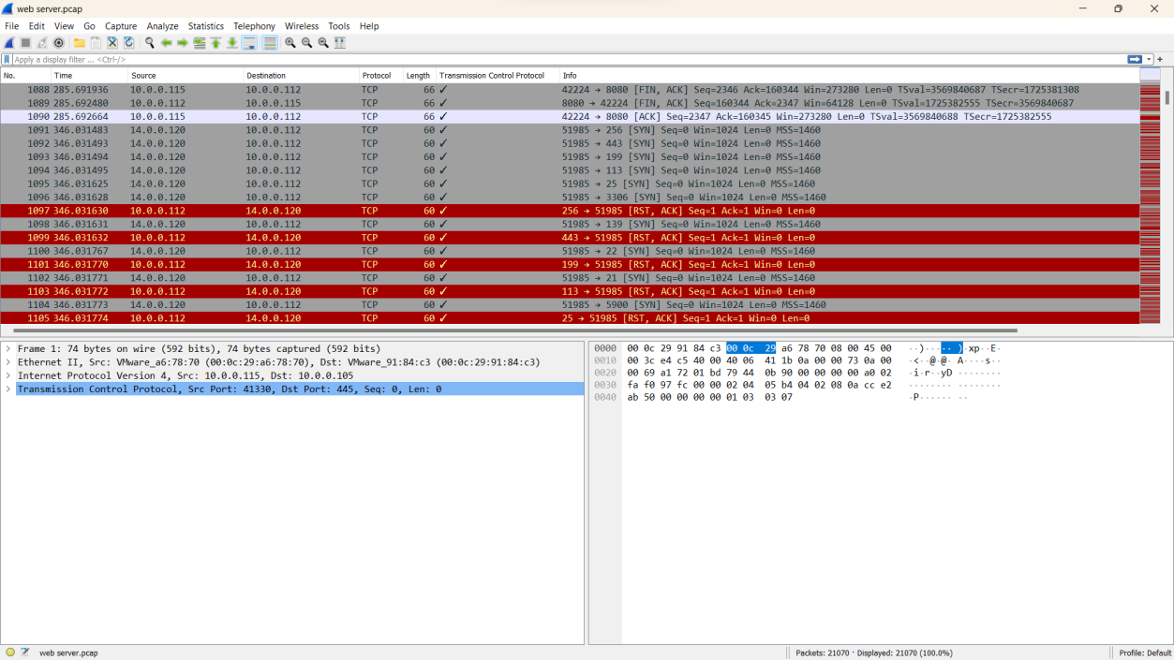Open a capture file via folder icon
This screenshot has height=660, width=1174.
tap(79, 43)
